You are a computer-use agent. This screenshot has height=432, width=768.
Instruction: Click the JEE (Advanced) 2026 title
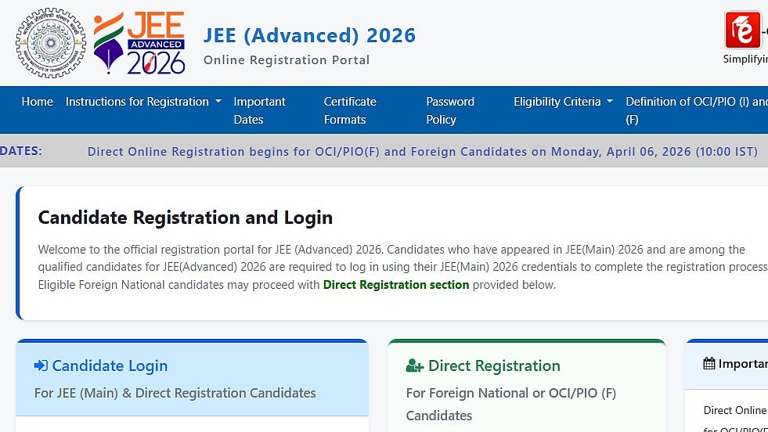coord(309,35)
